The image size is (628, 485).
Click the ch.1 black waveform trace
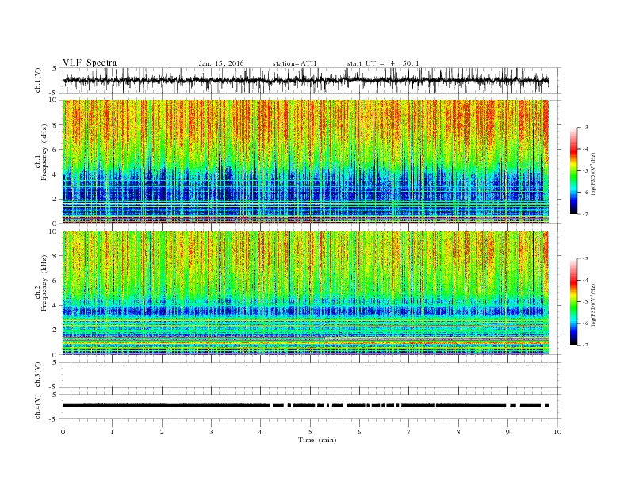305,80
